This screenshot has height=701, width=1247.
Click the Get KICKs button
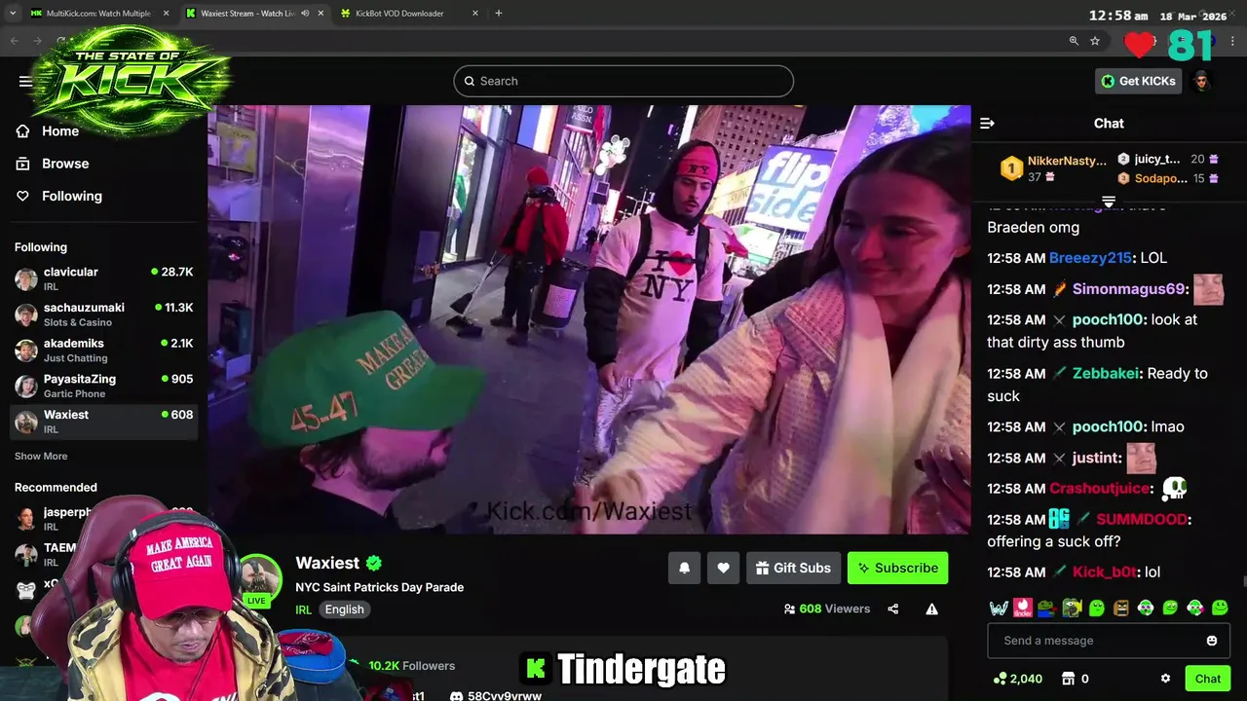tap(1138, 81)
